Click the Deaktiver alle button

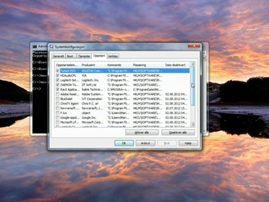tap(178, 132)
